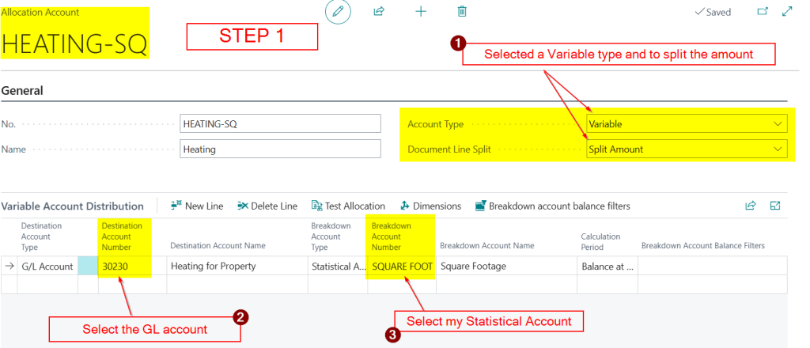
Task: Click the plus icon to add new
Action: point(421,12)
